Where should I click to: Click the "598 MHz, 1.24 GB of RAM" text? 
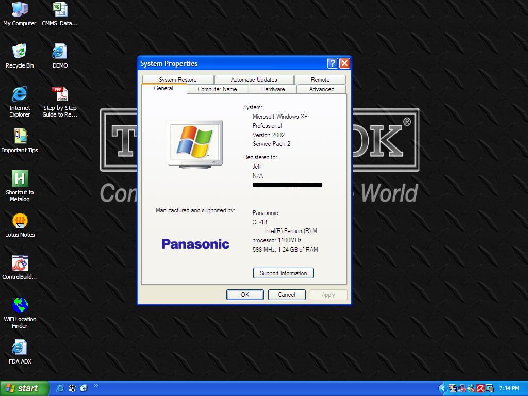285,250
